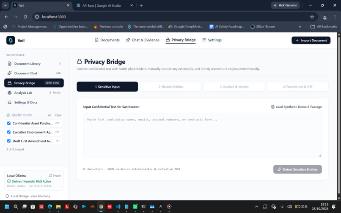Open Project Management bookmark
The width and height of the screenshot is (341, 213).
(30, 27)
